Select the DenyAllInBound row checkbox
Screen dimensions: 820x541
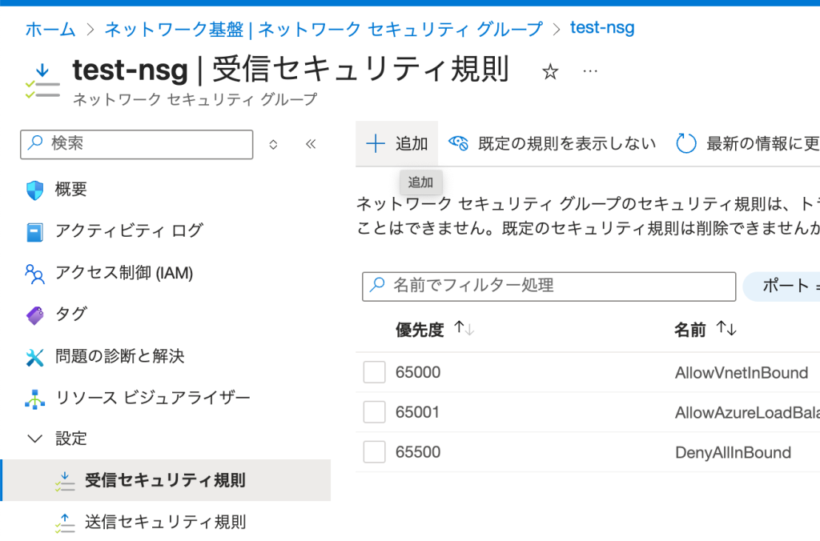375,452
